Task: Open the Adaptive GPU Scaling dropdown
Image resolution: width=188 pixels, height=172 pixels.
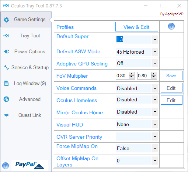Action: tap(155, 63)
